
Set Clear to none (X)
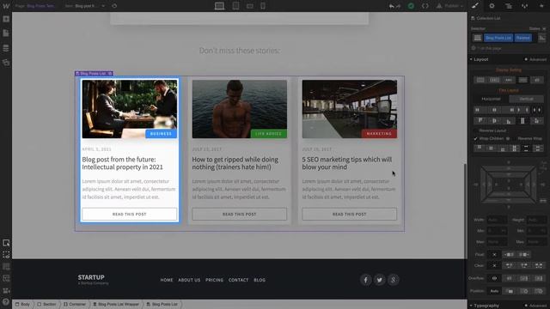[494, 265]
